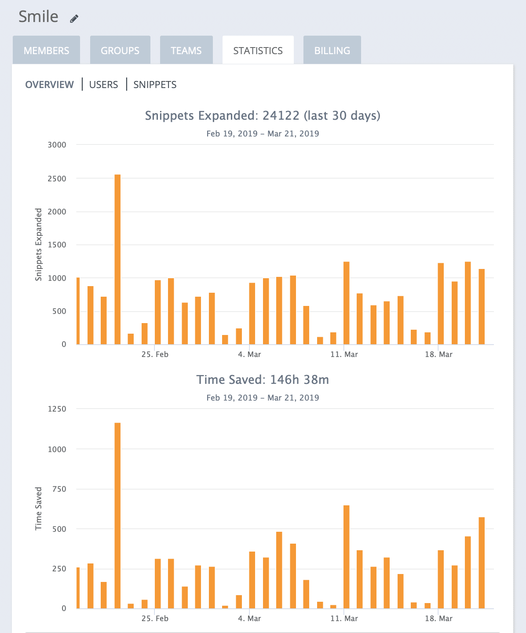
Task: Click the Time Saved bar above 11. Mar
Action: pos(347,557)
